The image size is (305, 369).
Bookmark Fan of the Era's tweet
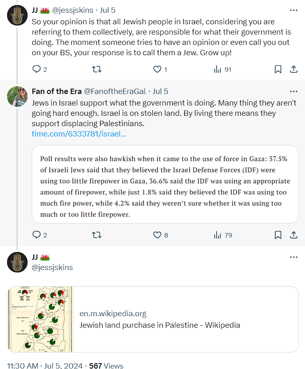[278, 235]
